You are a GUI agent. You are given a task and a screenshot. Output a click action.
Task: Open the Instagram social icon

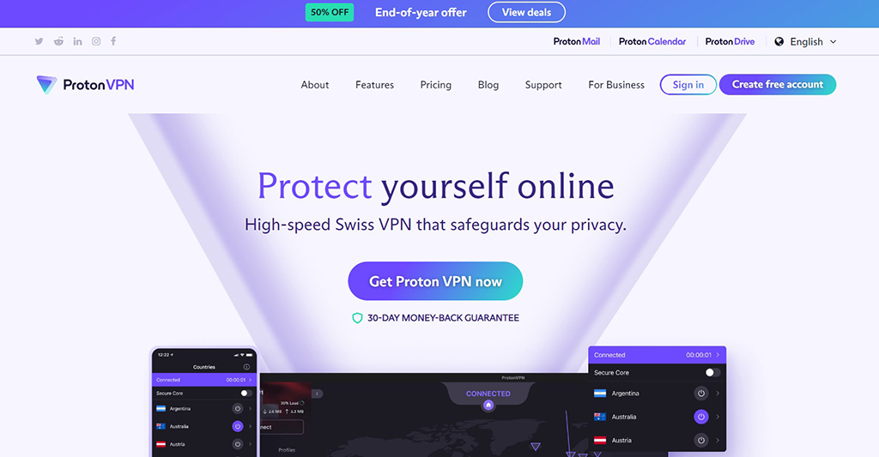(x=96, y=41)
